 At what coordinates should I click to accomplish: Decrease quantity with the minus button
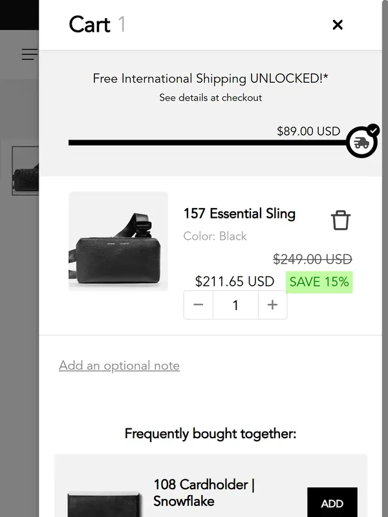pyautogui.click(x=199, y=305)
